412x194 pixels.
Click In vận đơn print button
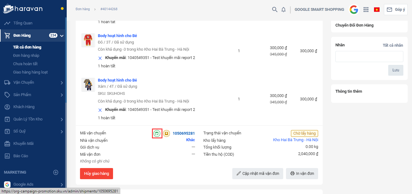(302, 174)
